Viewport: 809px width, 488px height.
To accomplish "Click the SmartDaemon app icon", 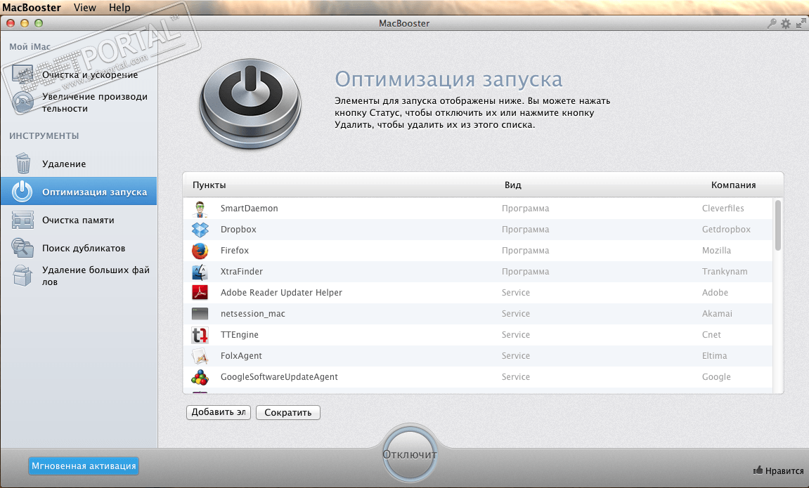I will (x=200, y=208).
